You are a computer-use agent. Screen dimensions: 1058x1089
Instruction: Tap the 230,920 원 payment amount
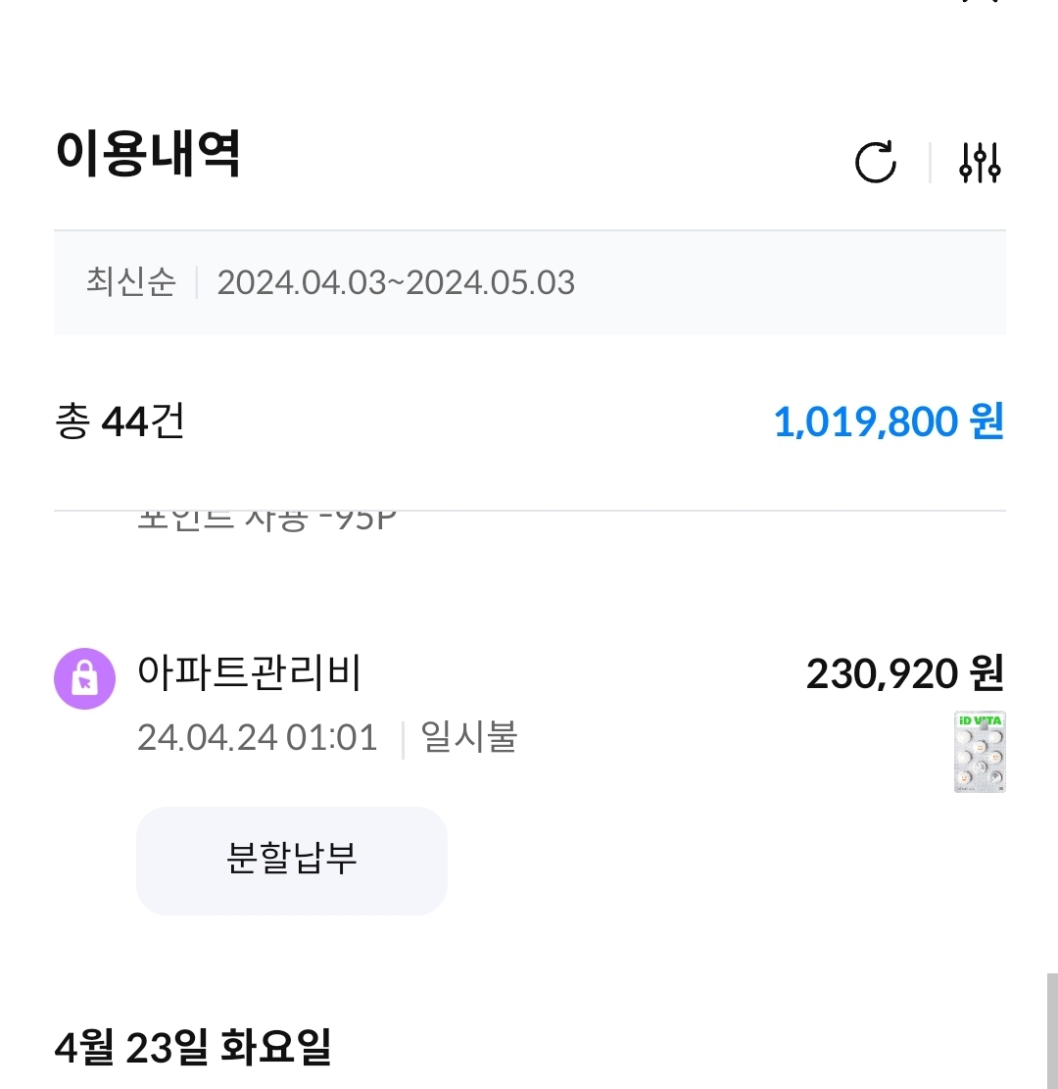click(904, 673)
